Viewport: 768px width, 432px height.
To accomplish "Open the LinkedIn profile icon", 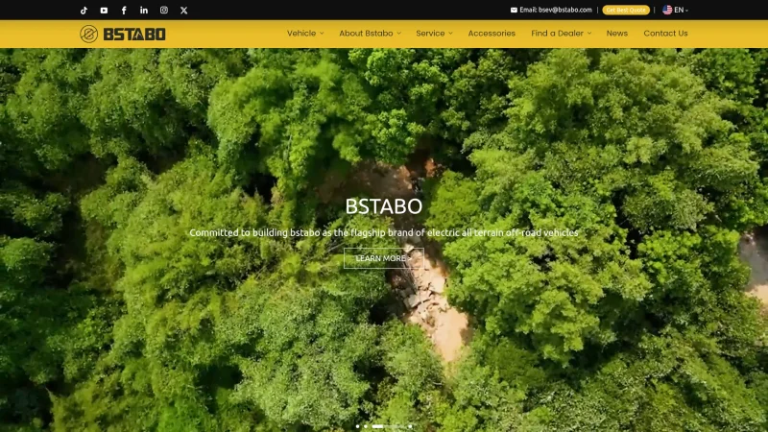I will pyautogui.click(x=144, y=10).
